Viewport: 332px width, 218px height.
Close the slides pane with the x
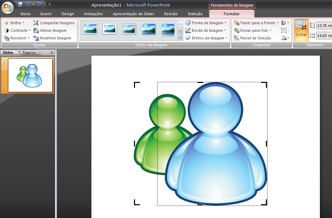coord(52,53)
